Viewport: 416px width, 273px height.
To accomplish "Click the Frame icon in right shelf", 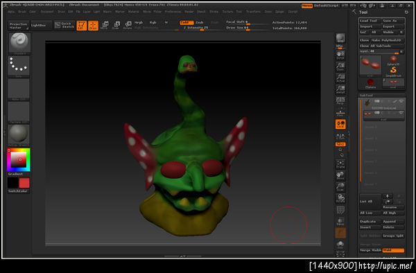I will pyautogui.click(x=340, y=164).
